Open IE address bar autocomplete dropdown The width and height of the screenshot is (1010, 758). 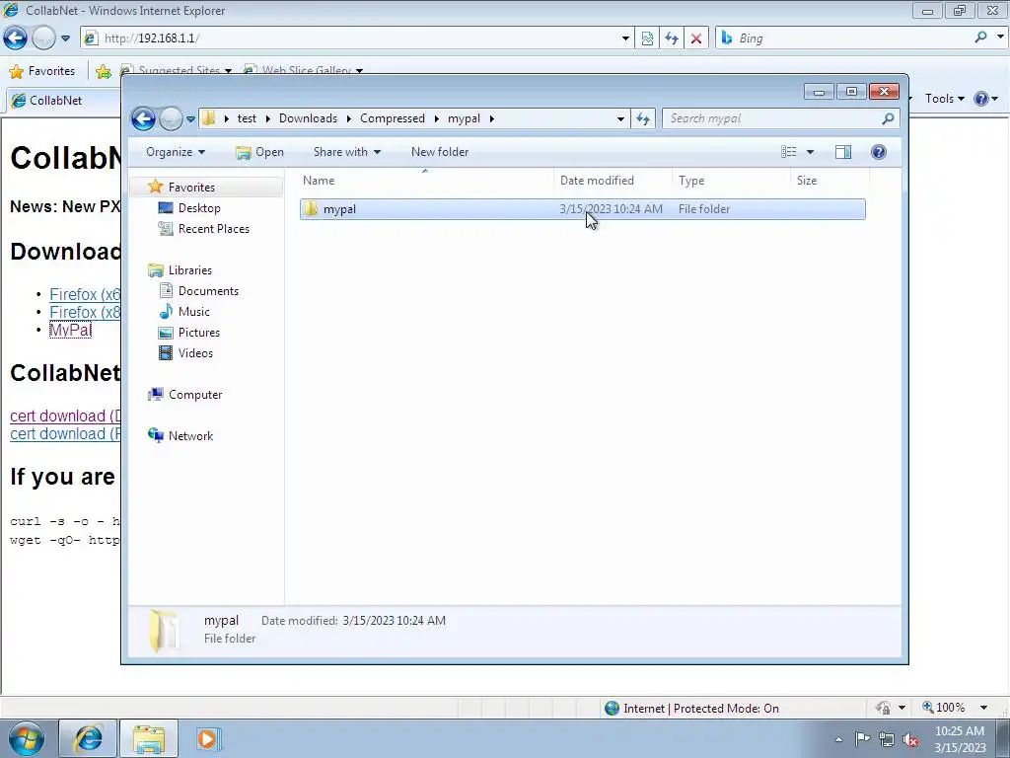pos(625,38)
